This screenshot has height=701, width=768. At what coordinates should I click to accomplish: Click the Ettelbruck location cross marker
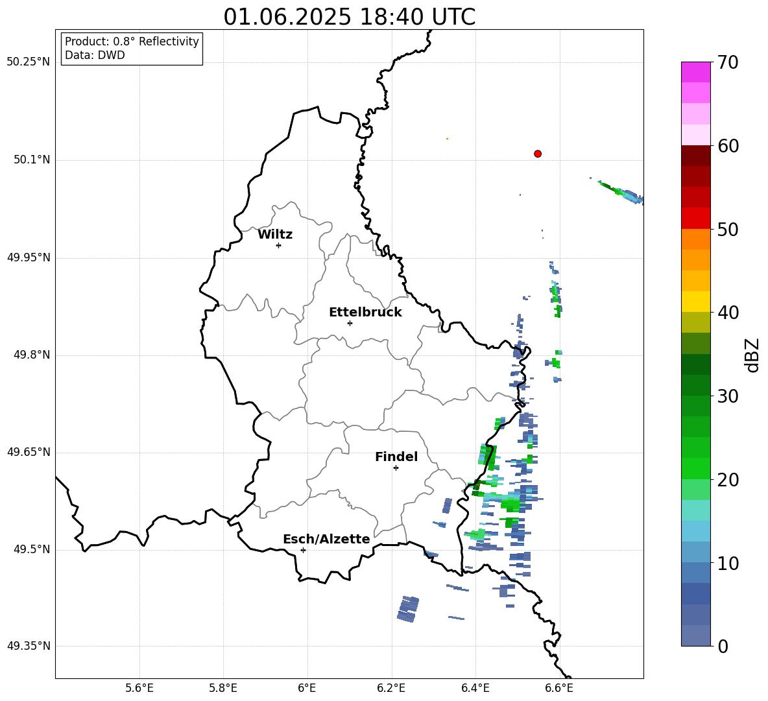pos(350,323)
